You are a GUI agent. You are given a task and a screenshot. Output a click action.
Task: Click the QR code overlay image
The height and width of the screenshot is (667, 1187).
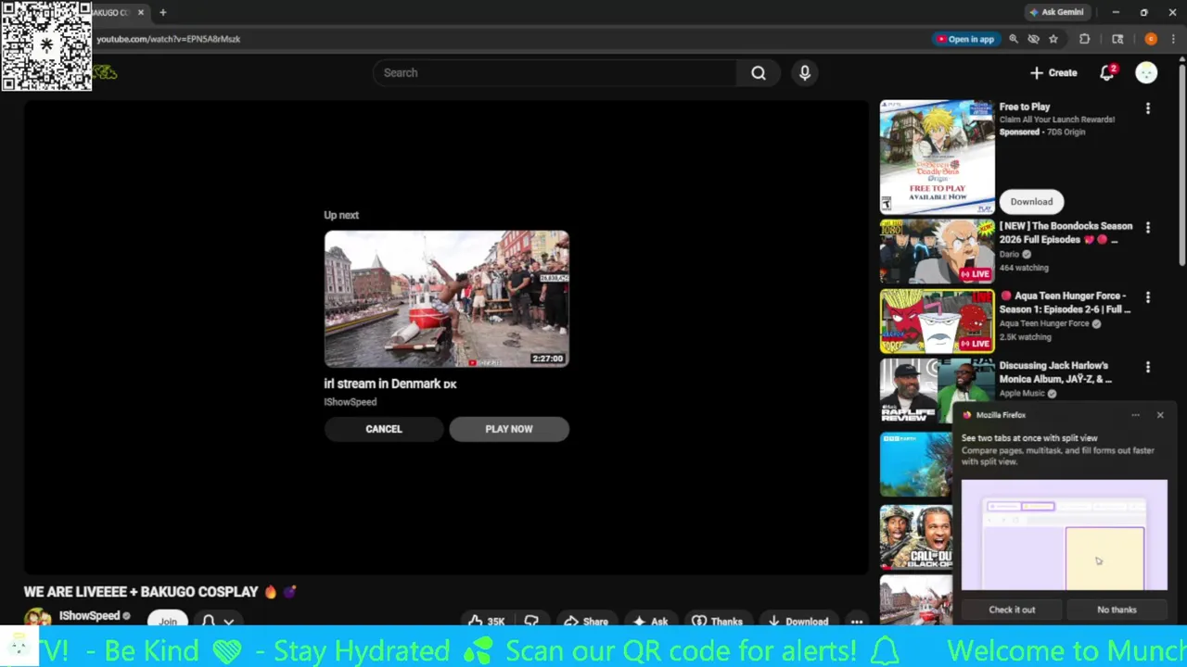pyautogui.click(x=46, y=45)
